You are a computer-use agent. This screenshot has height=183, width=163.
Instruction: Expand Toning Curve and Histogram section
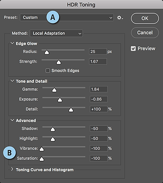tap(12, 169)
